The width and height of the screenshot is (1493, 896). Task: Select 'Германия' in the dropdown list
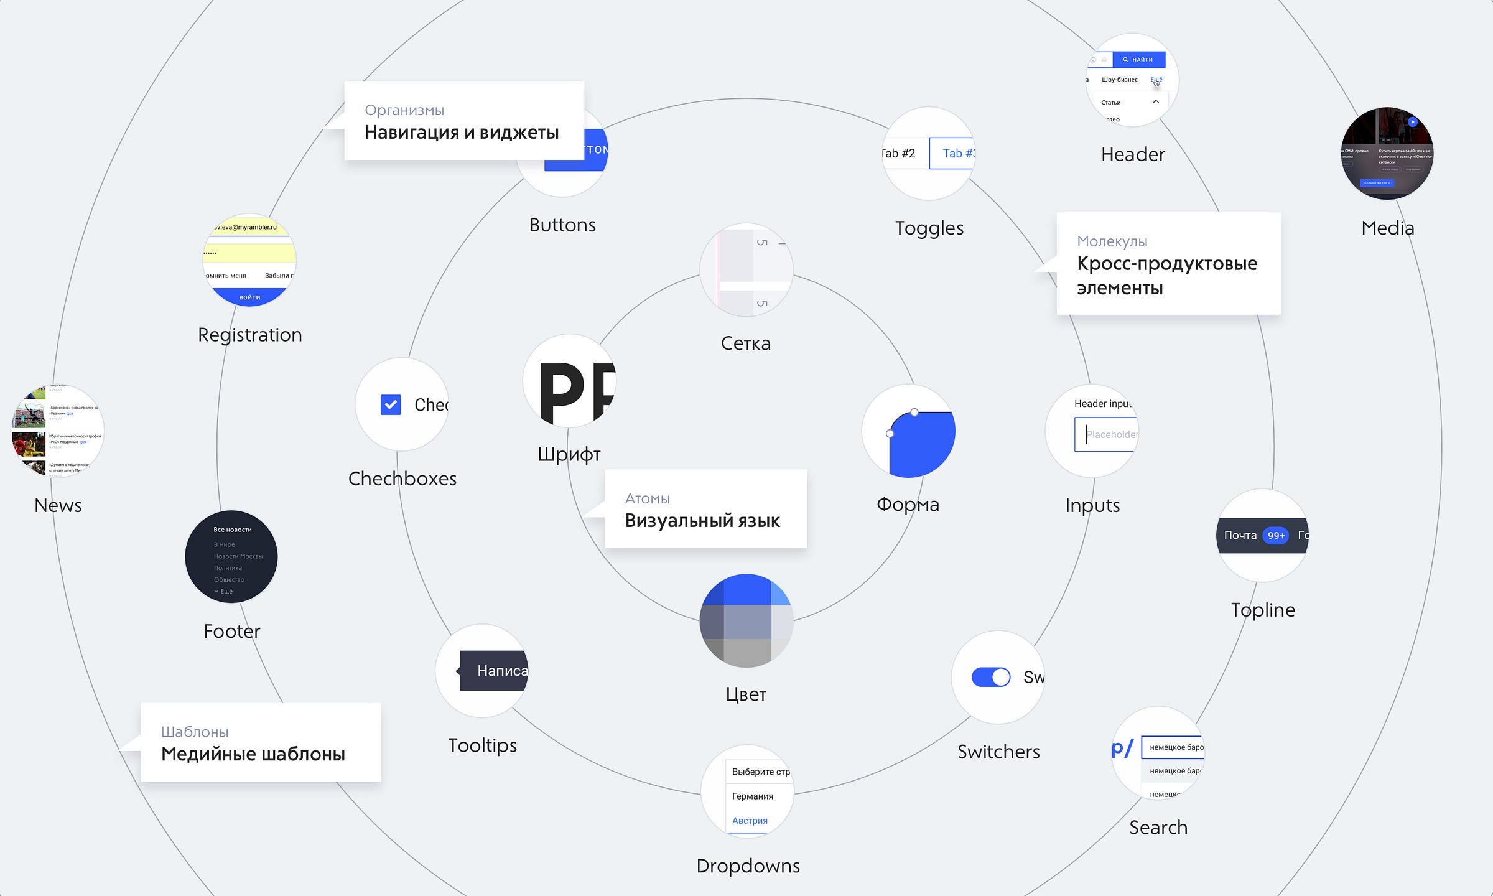753,796
